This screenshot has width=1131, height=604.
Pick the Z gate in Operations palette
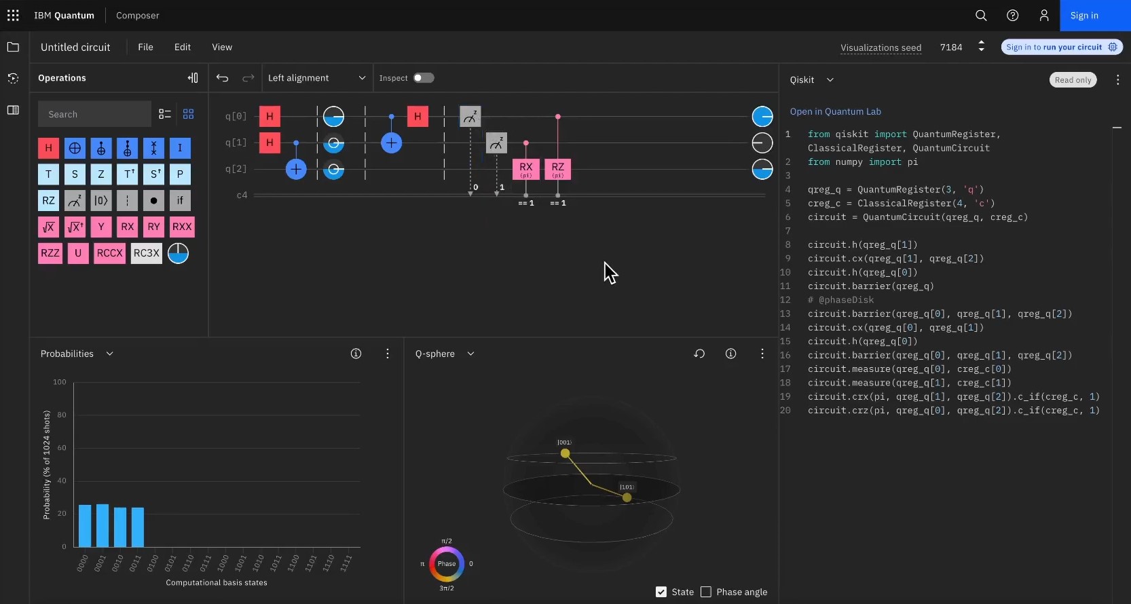101,174
